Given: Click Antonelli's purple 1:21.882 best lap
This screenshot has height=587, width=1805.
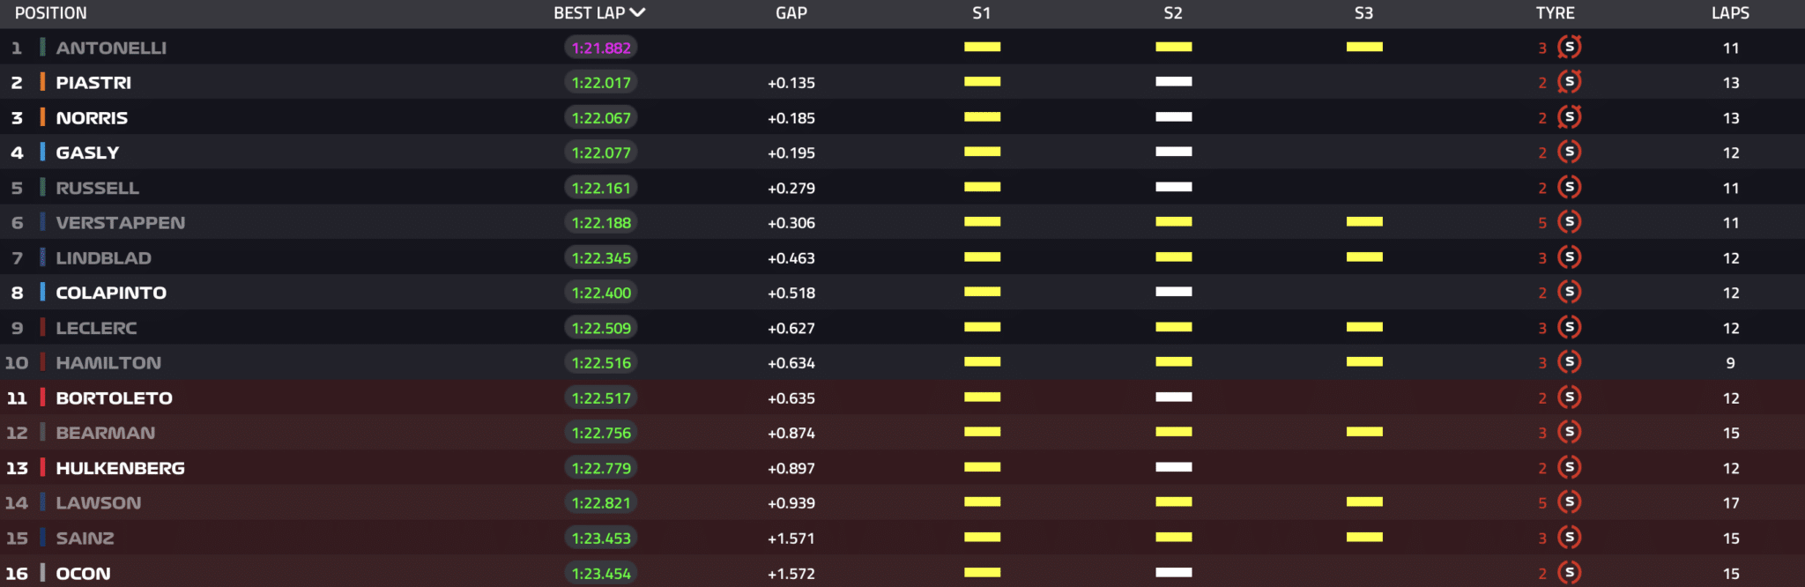Looking at the screenshot, I should tap(601, 48).
